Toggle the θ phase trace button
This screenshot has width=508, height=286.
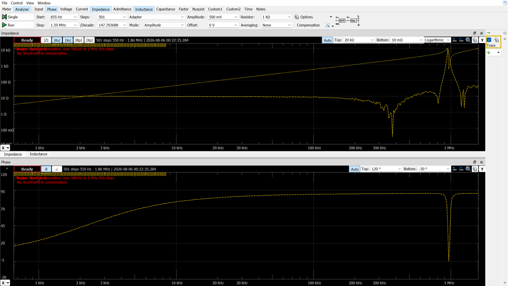click(x=46, y=169)
